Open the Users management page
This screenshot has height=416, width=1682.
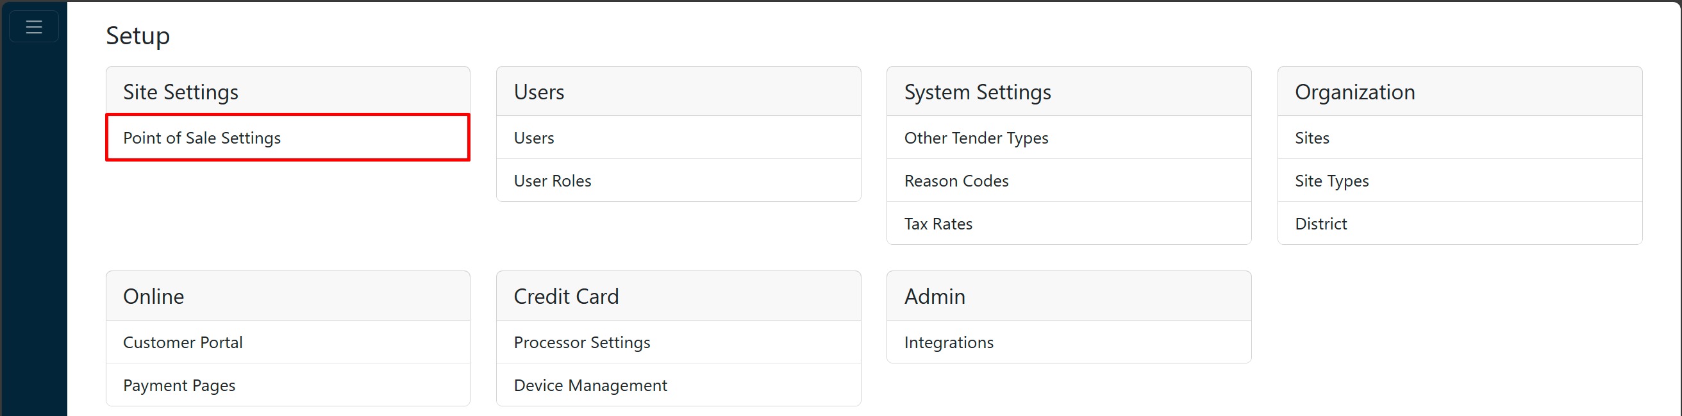pos(533,138)
